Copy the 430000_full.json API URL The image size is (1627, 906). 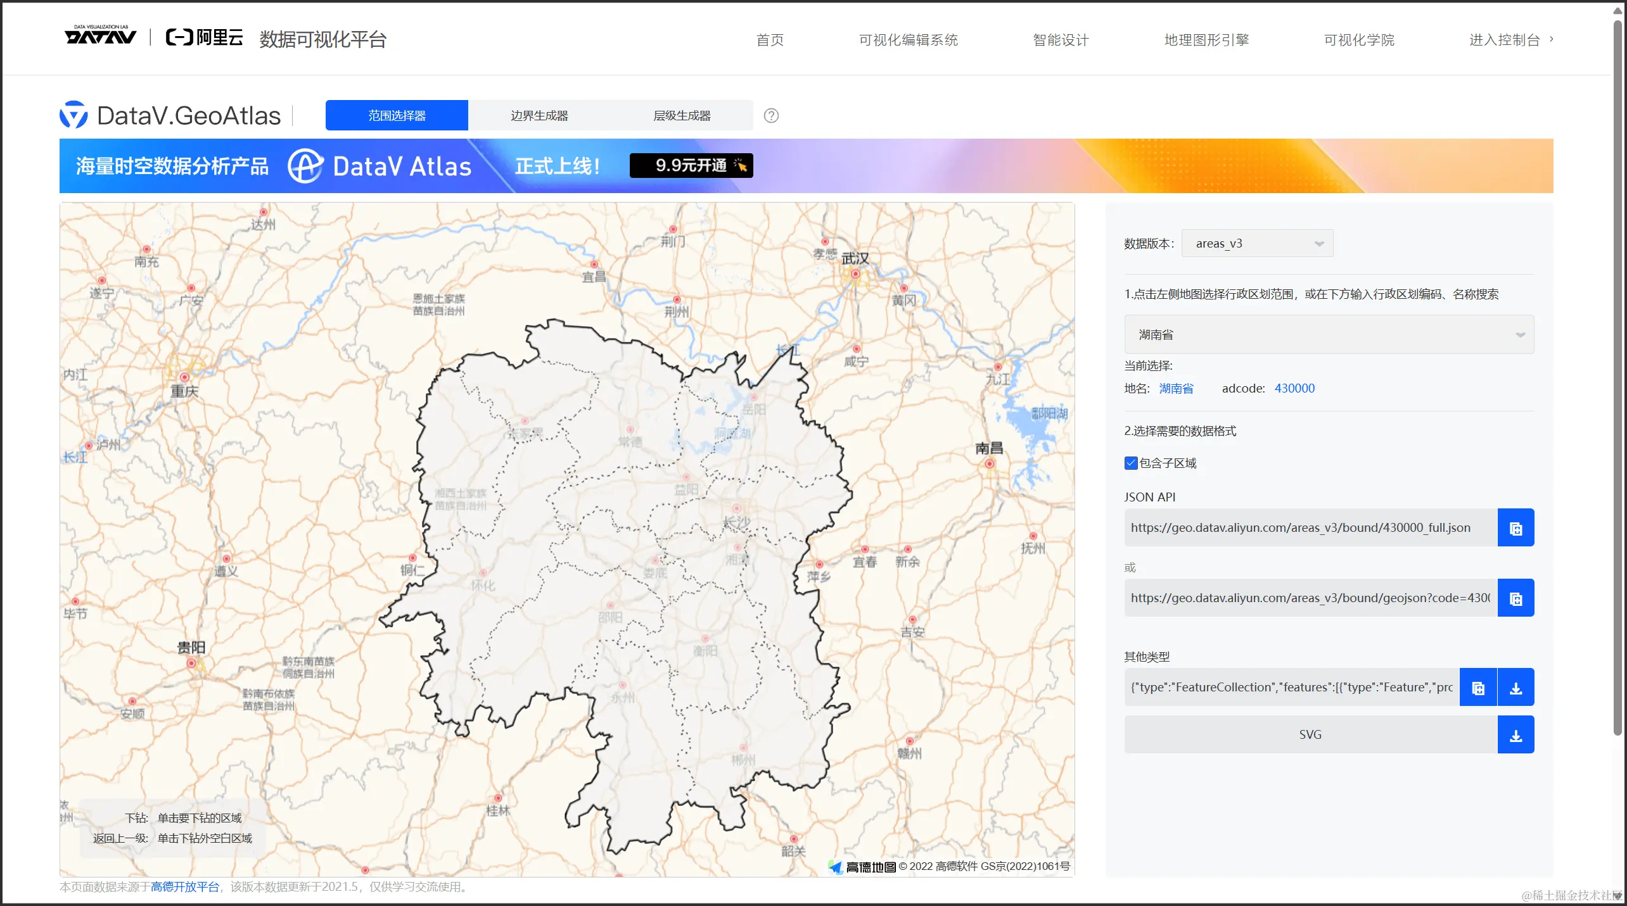click(1515, 528)
